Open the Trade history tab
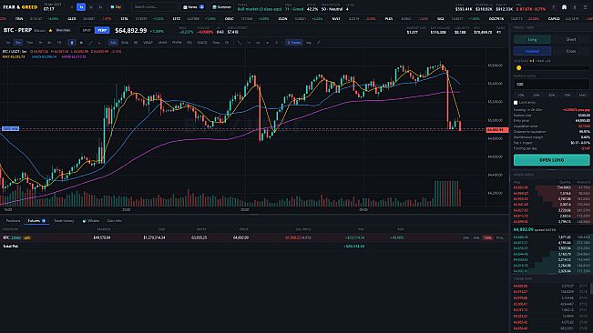593x333 pixels. (64, 221)
